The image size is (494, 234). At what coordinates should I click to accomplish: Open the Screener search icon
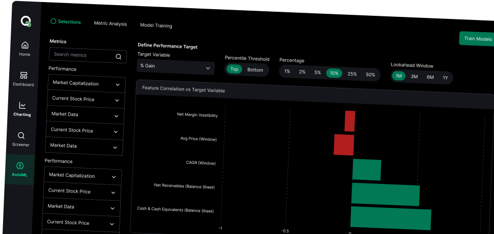tap(21, 135)
